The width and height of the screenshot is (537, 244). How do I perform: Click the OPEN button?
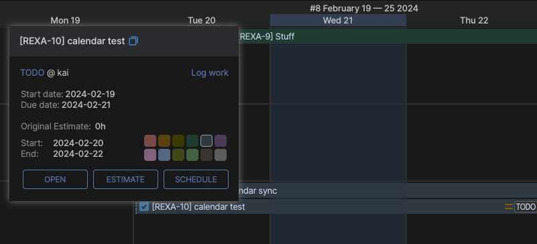click(x=55, y=180)
